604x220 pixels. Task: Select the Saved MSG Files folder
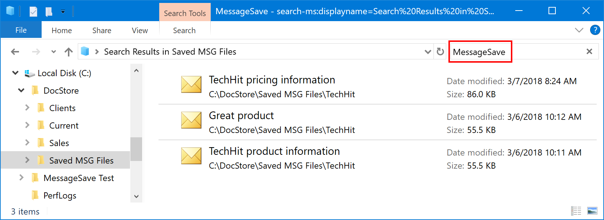click(81, 161)
